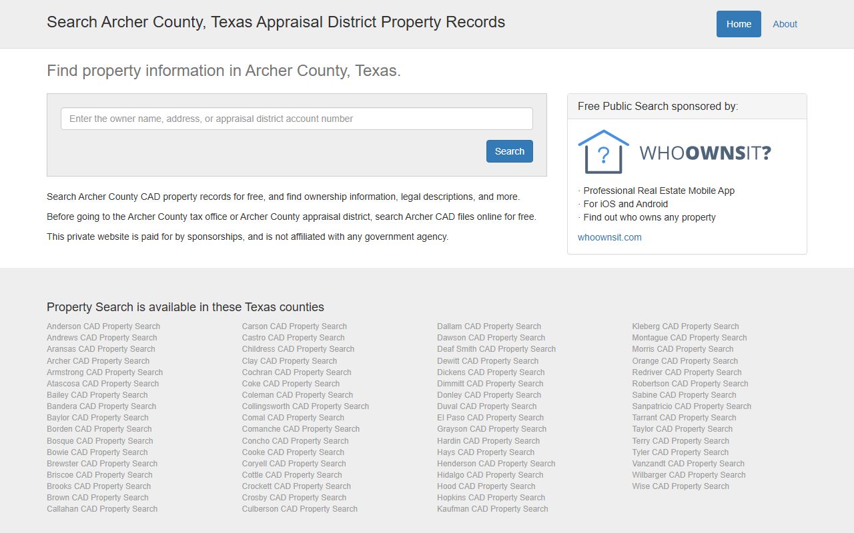Viewport: 854px width, 533px height.
Task: Open Anderson CAD Property Search
Action: click(103, 326)
